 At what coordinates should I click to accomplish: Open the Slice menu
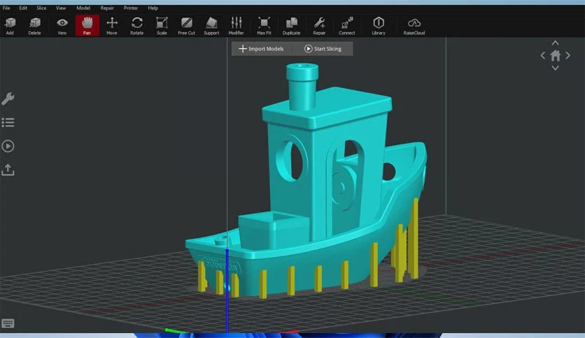(41, 8)
